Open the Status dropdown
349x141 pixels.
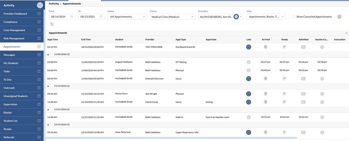(x=127, y=17)
